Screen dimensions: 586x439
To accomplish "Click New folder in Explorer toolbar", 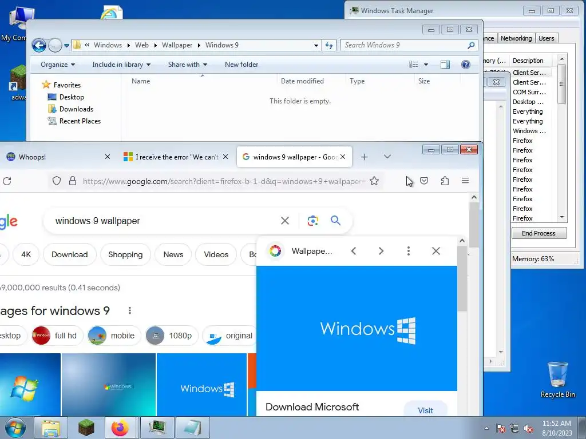I will coord(241,65).
